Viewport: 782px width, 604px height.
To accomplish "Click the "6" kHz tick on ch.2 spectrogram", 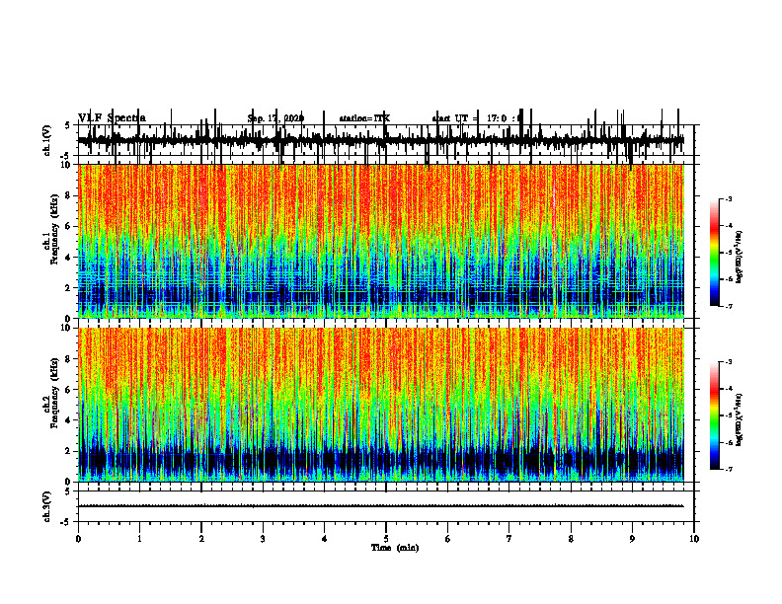I will 69,390.
